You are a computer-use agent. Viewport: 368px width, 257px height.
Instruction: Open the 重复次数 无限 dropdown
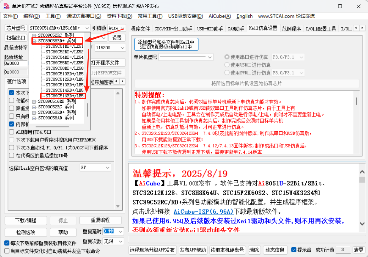[113, 241]
